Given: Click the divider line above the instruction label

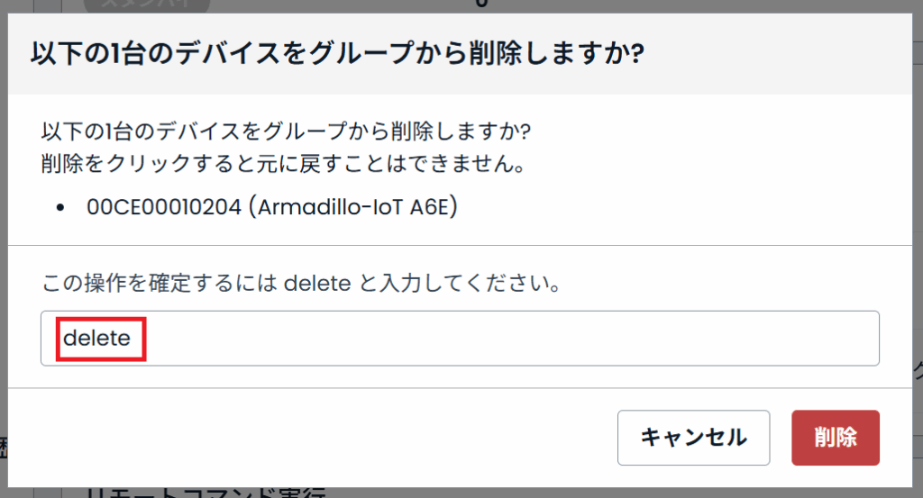Looking at the screenshot, I should [460, 245].
